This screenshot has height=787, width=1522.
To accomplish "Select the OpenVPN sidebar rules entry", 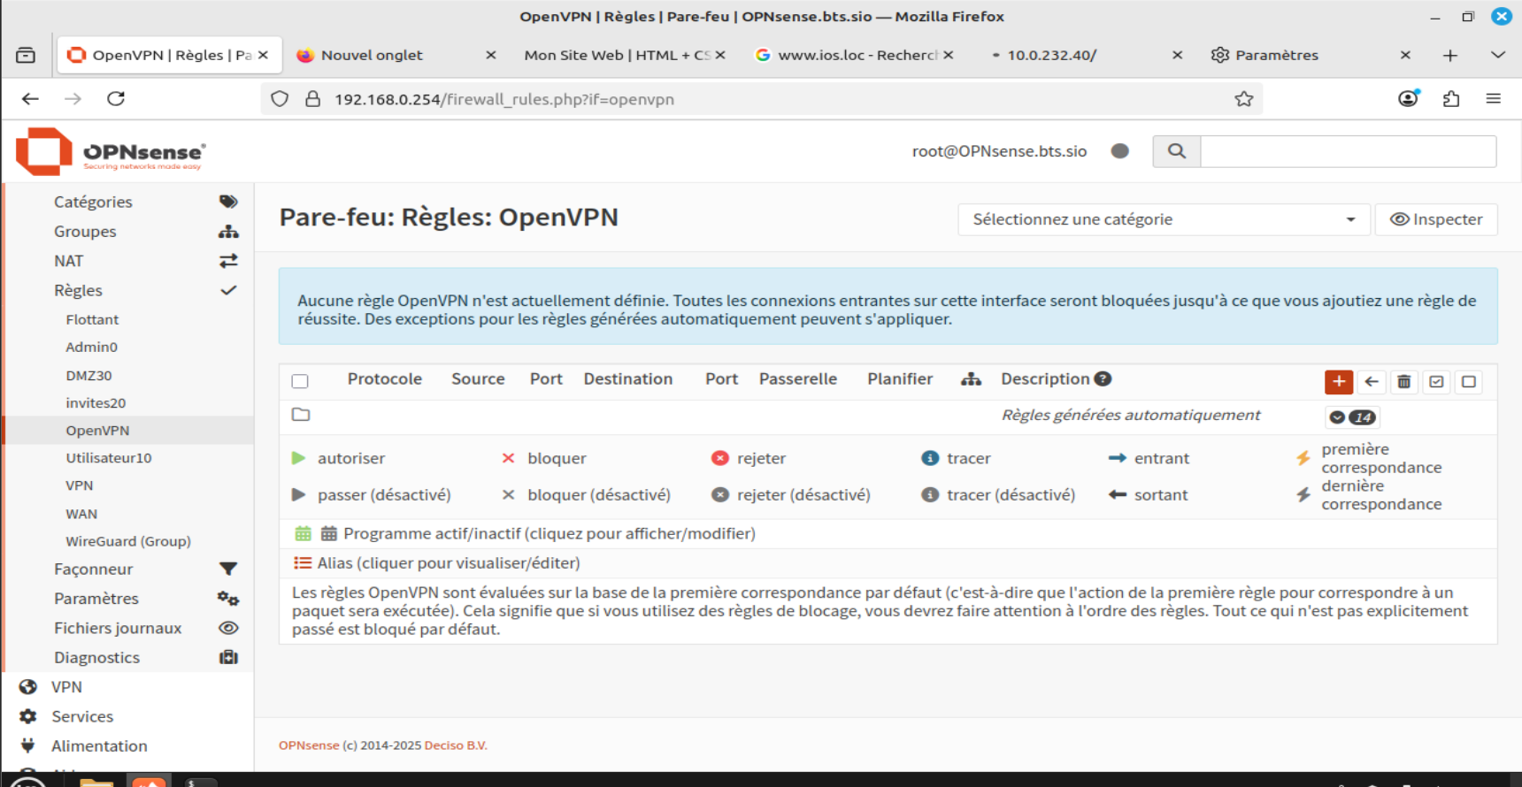I will 128,430.
